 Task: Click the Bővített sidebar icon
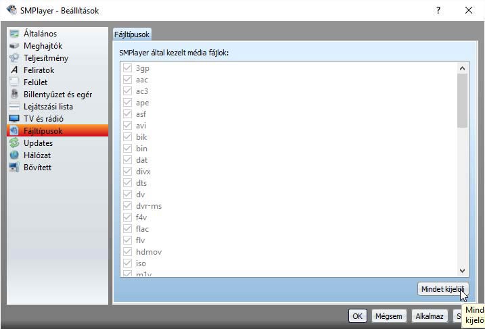(x=14, y=167)
